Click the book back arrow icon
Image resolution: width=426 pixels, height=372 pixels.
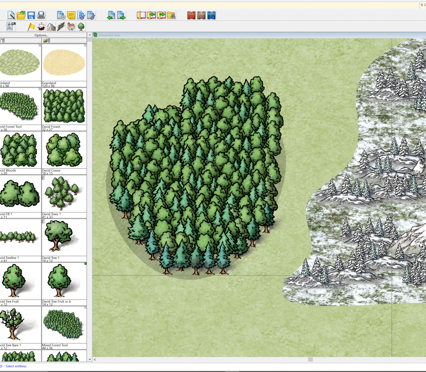(151, 15)
